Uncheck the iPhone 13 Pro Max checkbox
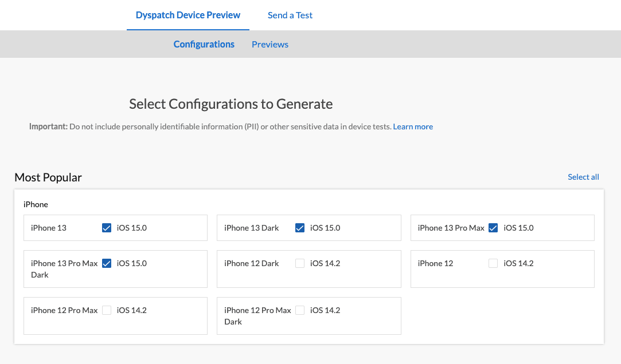Viewport: 621px width, 364px height. 493,228
